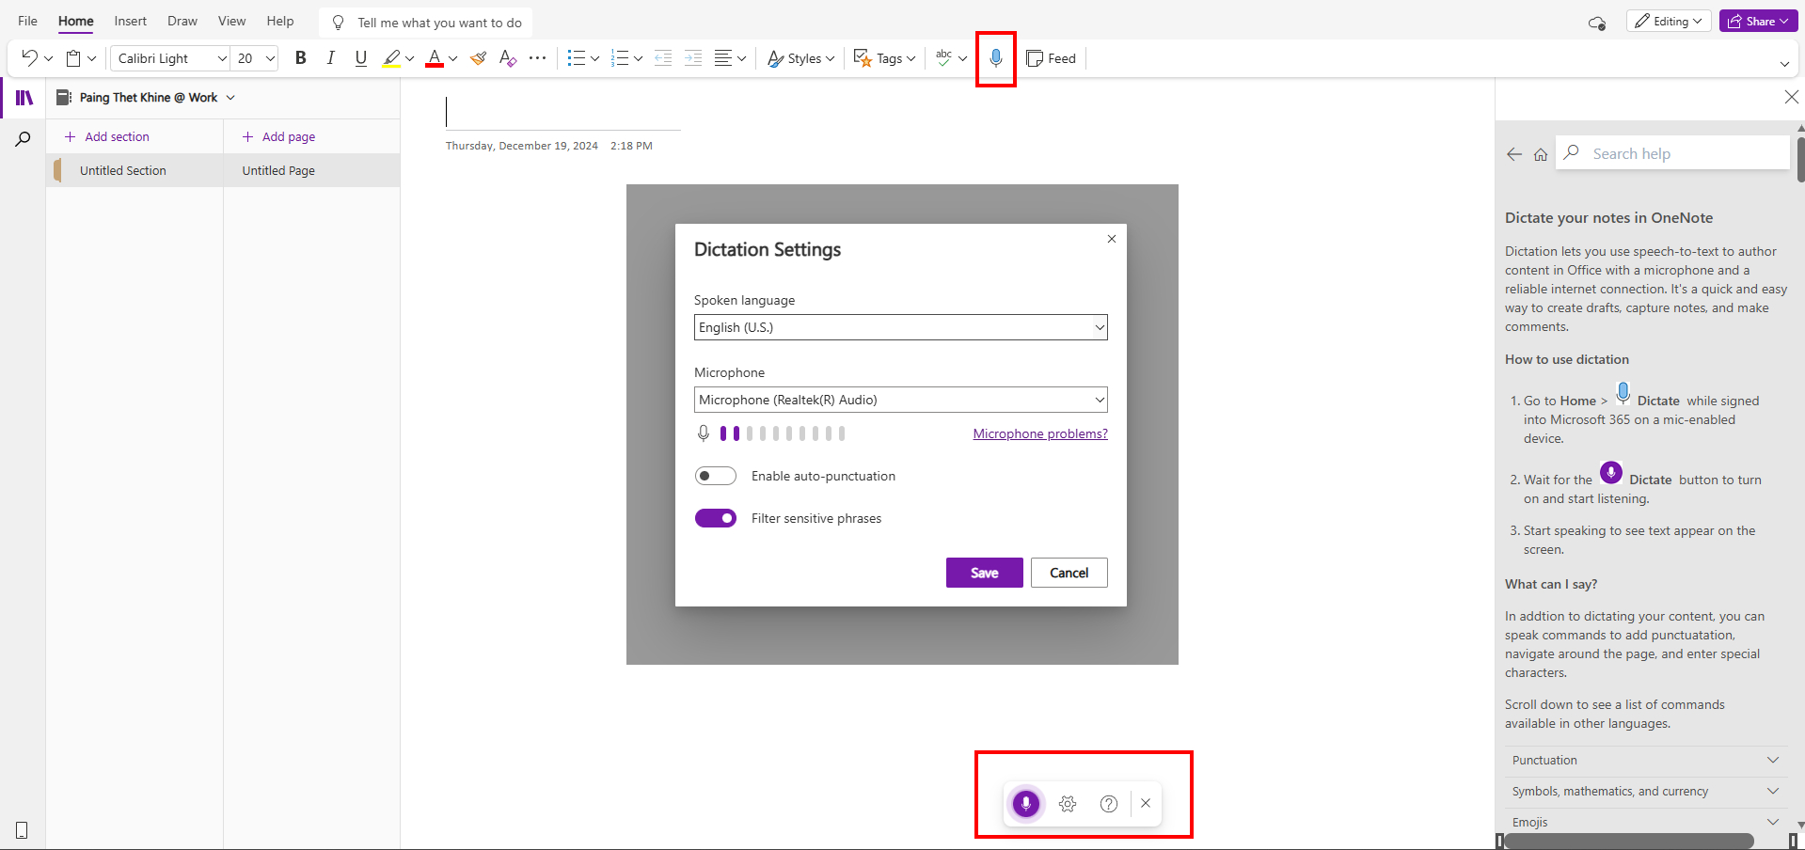Screen dimensions: 1805x850
Task: Click Add section
Action: coord(106,136)
